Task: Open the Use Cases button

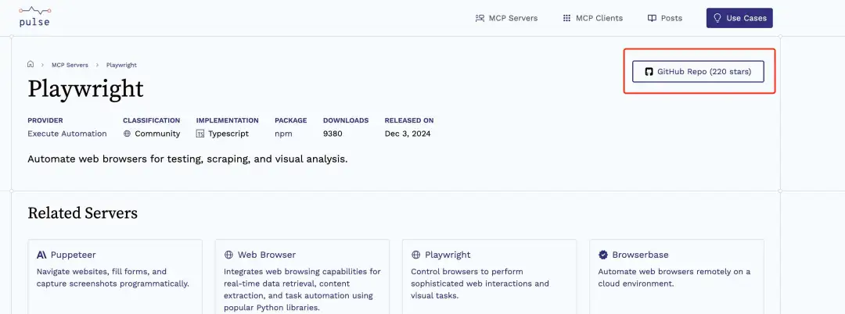Action: point(739,18)
